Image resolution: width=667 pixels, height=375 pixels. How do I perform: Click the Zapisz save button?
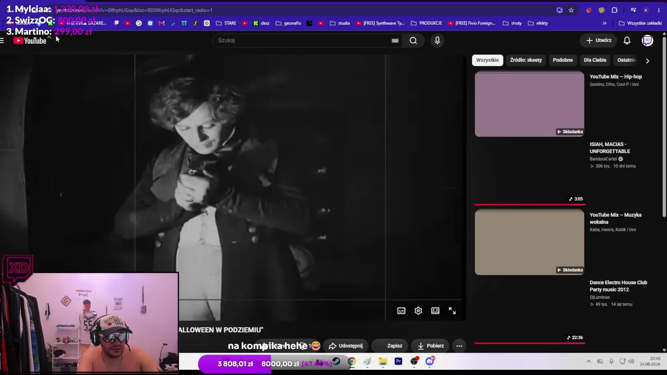coord(390,346)
